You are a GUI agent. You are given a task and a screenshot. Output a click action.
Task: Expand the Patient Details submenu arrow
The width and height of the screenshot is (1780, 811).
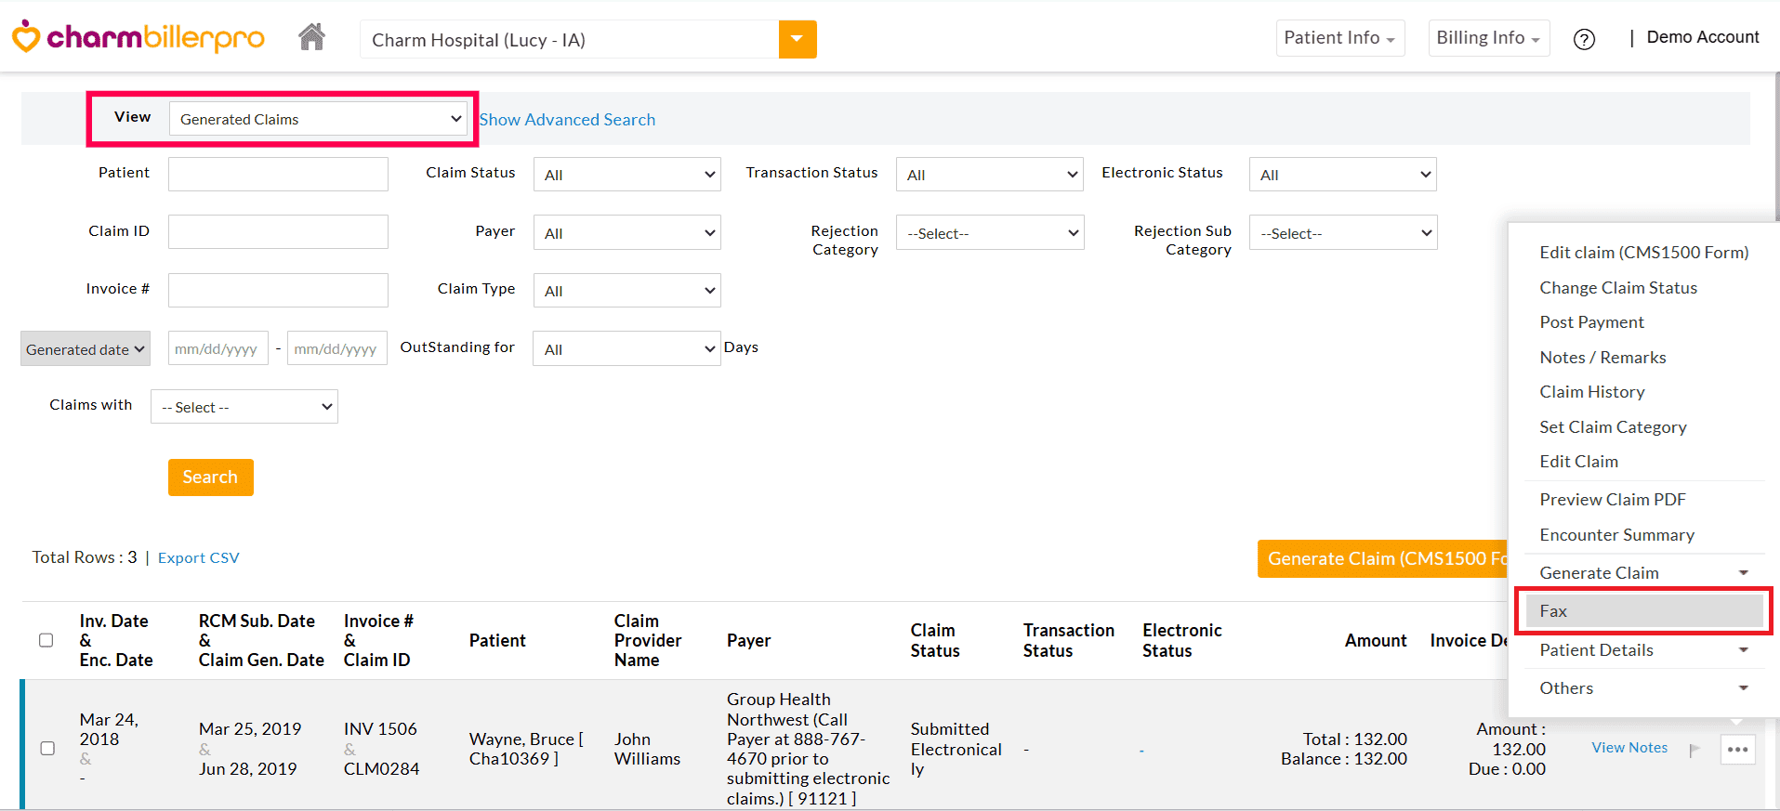(x=1743, y=650)
